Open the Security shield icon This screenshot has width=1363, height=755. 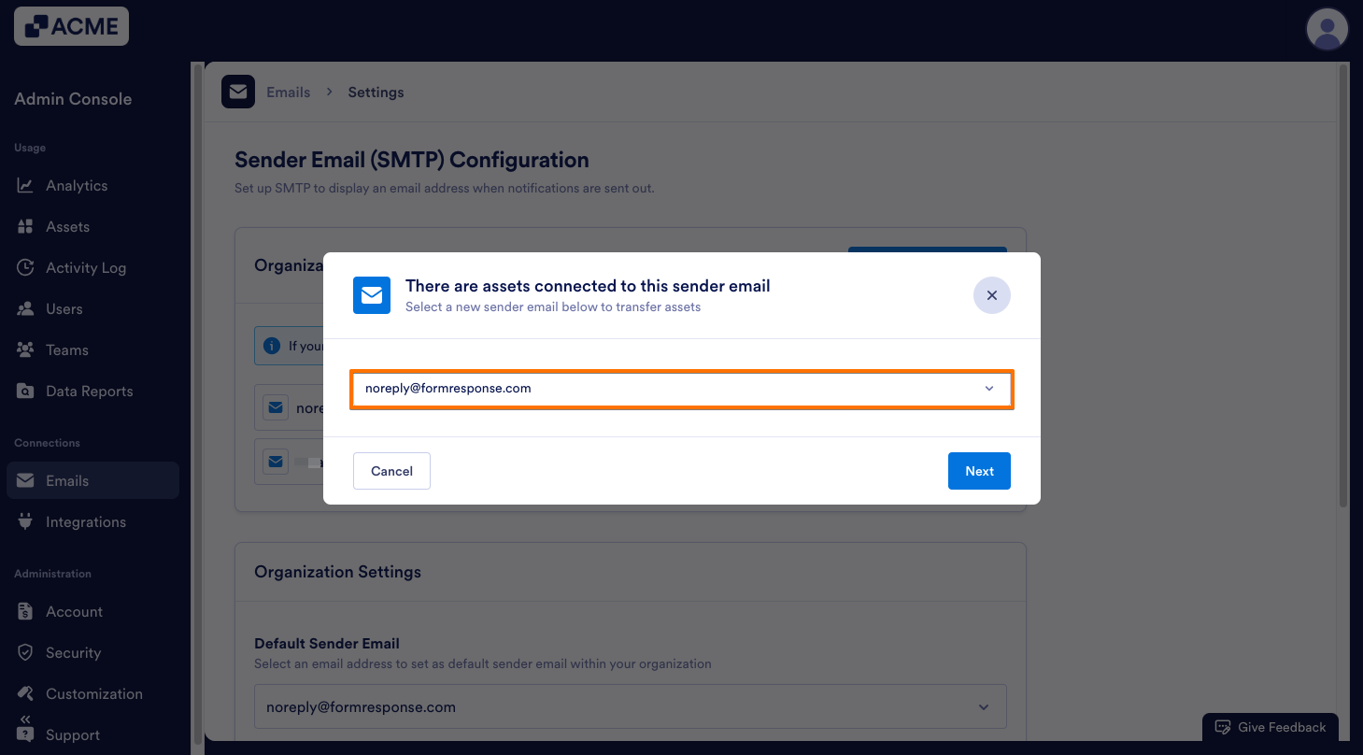tap(27, 652)
